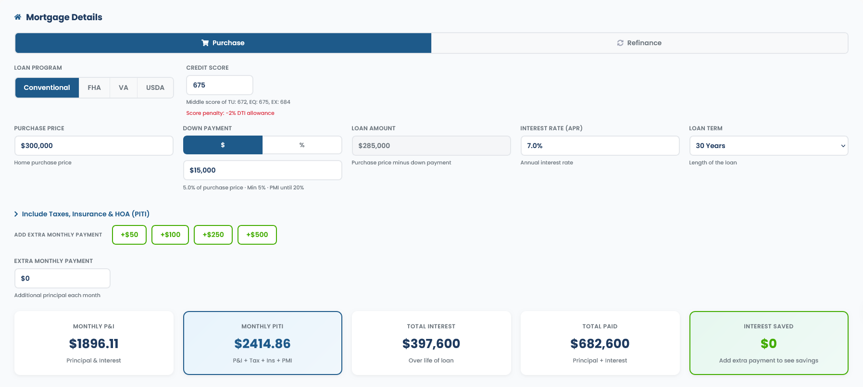Open the 30 Years loan term selector
863x387 pixels.
[768, 145]
